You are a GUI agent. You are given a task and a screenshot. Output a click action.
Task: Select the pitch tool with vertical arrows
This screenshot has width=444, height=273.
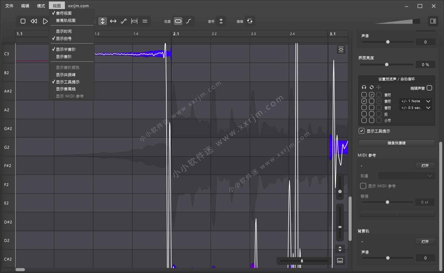[103, 21]
